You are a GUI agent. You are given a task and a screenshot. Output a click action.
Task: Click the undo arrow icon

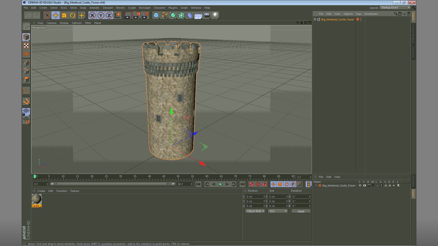(x=28, y=15)
